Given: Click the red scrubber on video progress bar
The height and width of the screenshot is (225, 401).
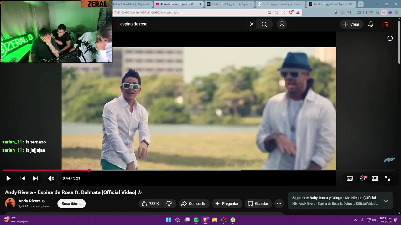Looking at the screenshot, I should 89,170.
